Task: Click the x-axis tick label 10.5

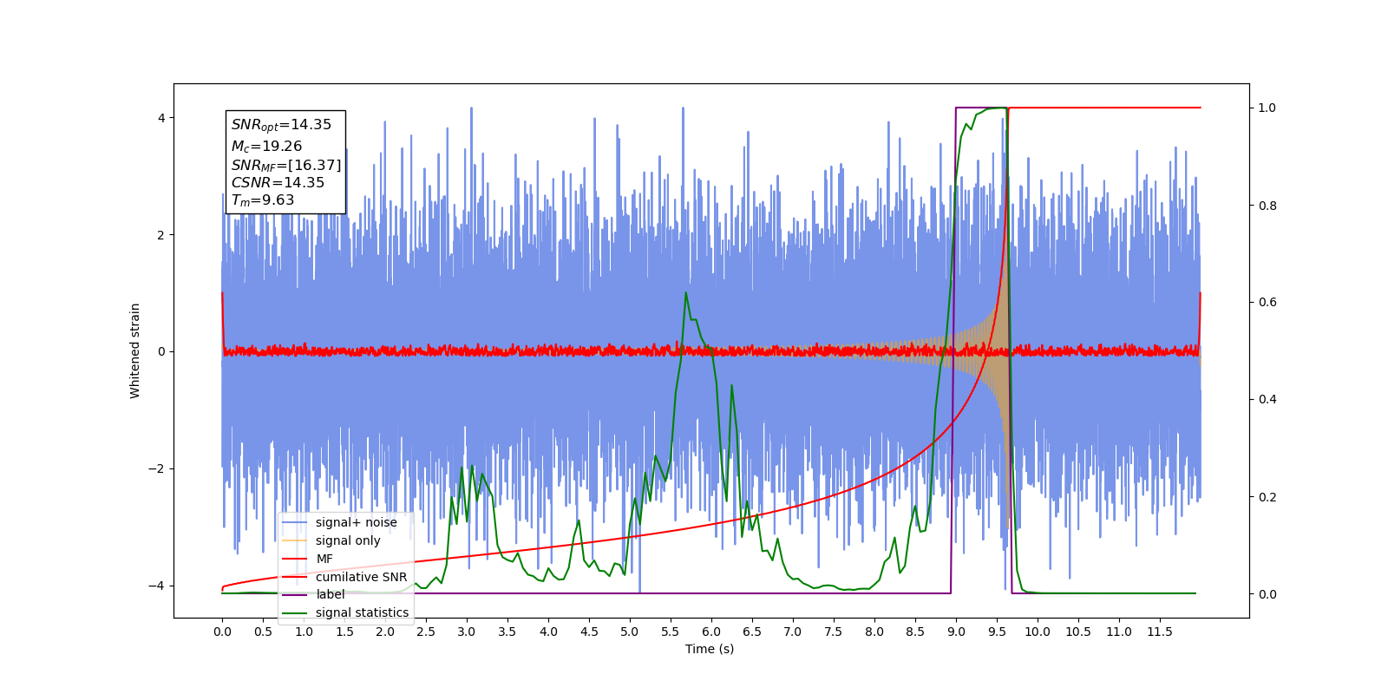Action: (1078, 632)
